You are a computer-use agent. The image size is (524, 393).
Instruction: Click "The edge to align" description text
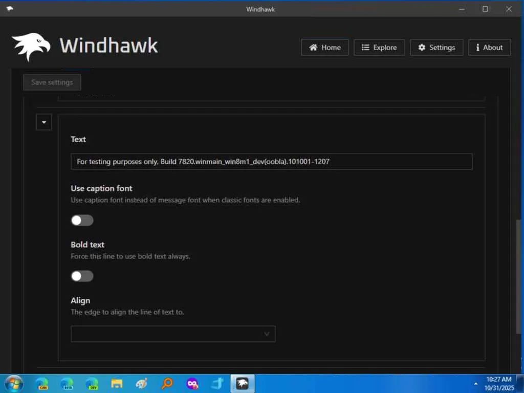(x=127, y=312)
